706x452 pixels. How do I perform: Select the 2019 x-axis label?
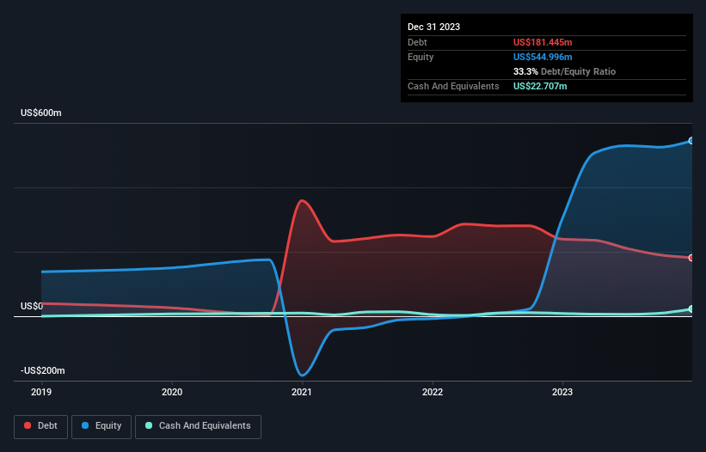coord(41,392)
